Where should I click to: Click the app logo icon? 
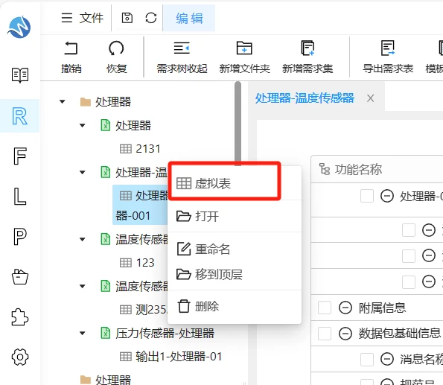point(19,27)
